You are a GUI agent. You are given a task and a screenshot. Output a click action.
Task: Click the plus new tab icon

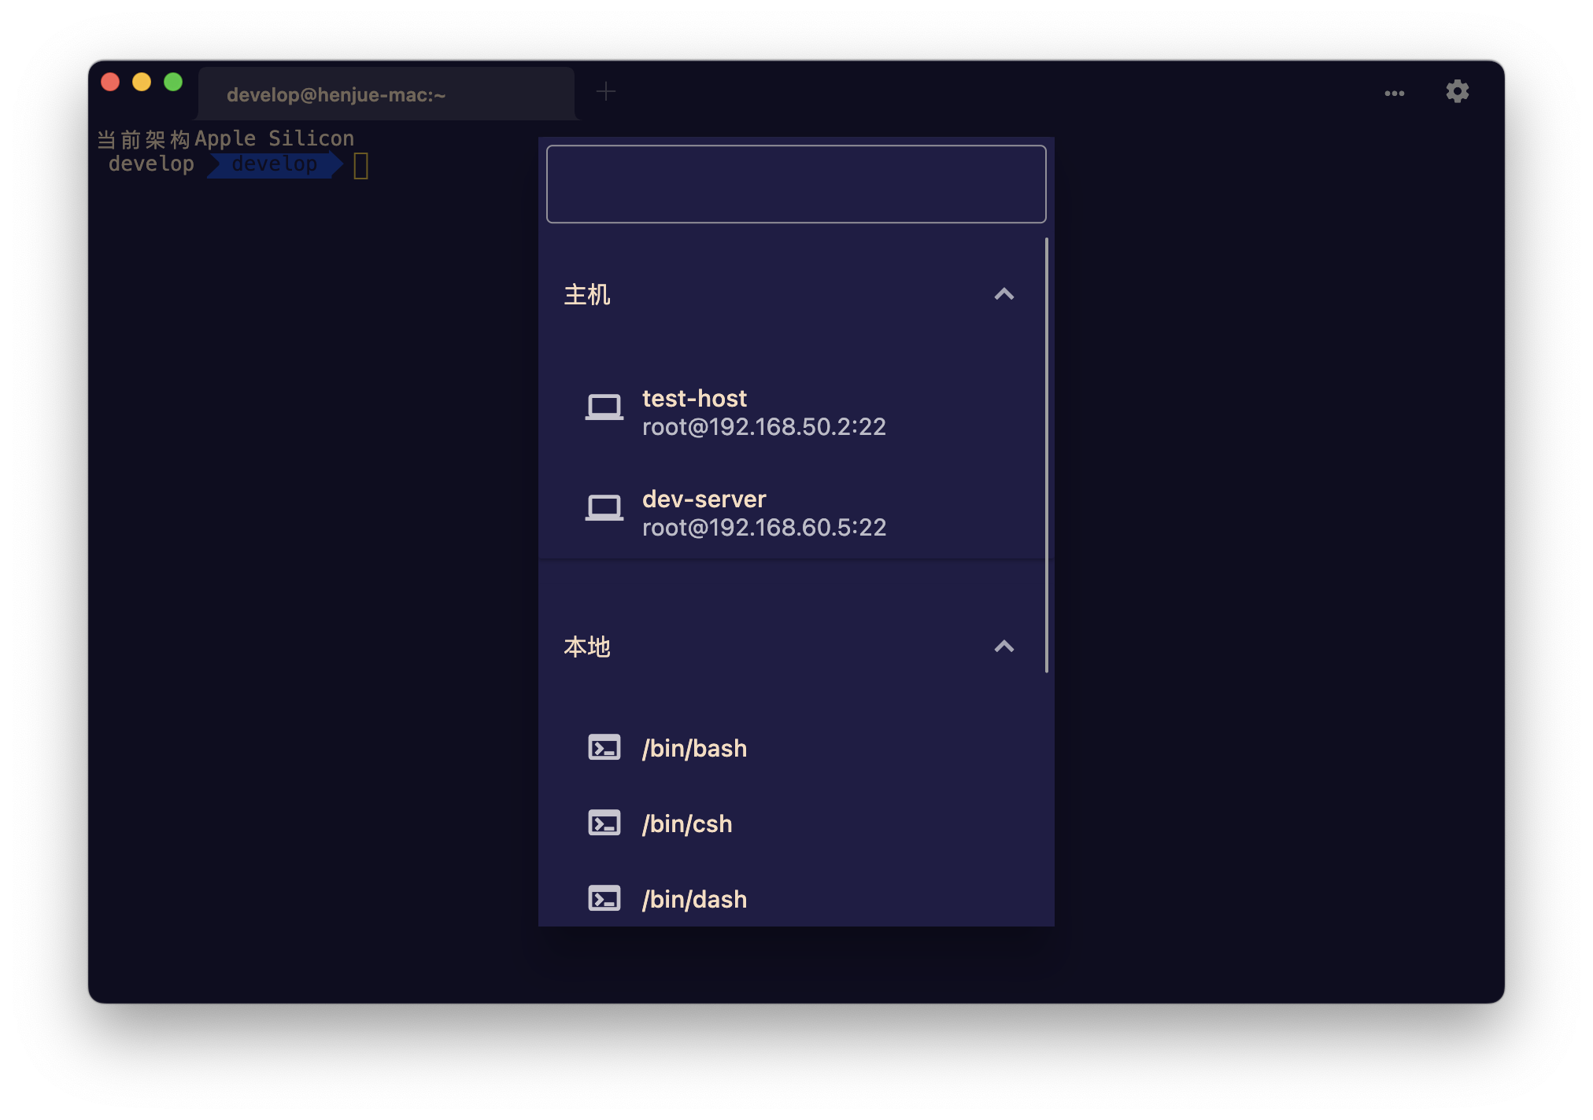point(605,92)
